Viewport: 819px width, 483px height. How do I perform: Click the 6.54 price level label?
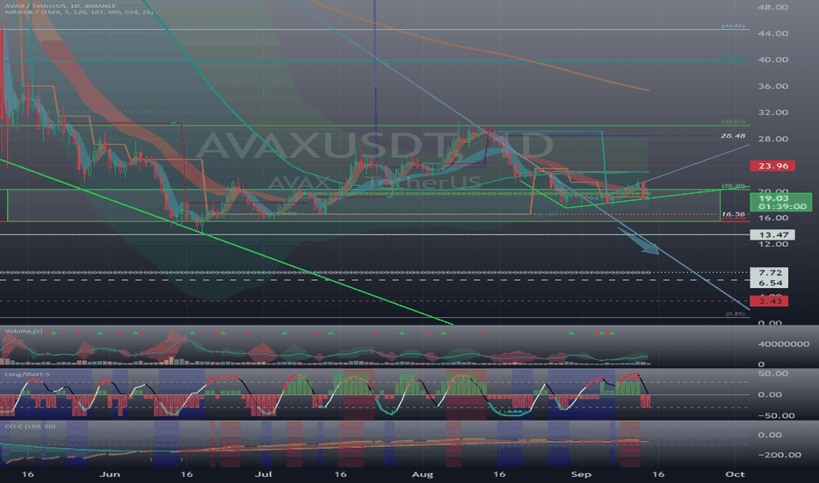770,283
